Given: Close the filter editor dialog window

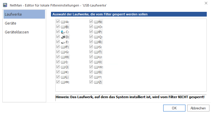Looking at the screenshot, I should point(206,3).
